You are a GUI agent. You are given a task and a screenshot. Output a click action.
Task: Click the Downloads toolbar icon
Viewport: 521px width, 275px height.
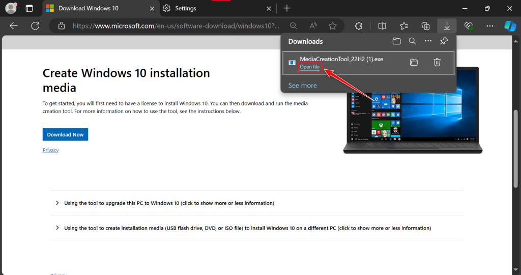(x=447, y=26)
